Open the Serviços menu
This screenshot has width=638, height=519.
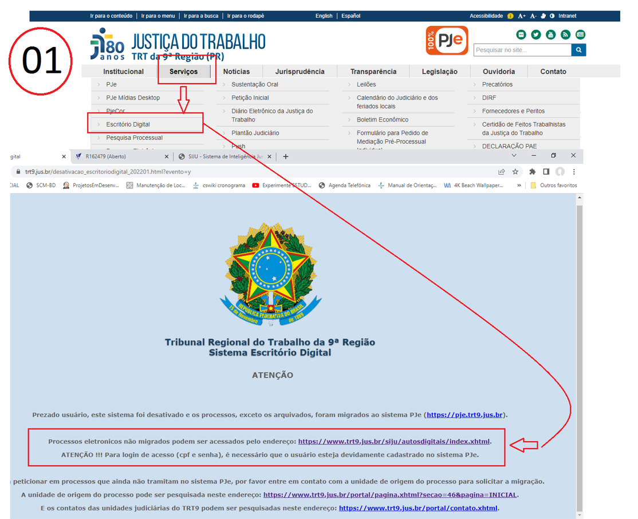(x=183, y=72)
